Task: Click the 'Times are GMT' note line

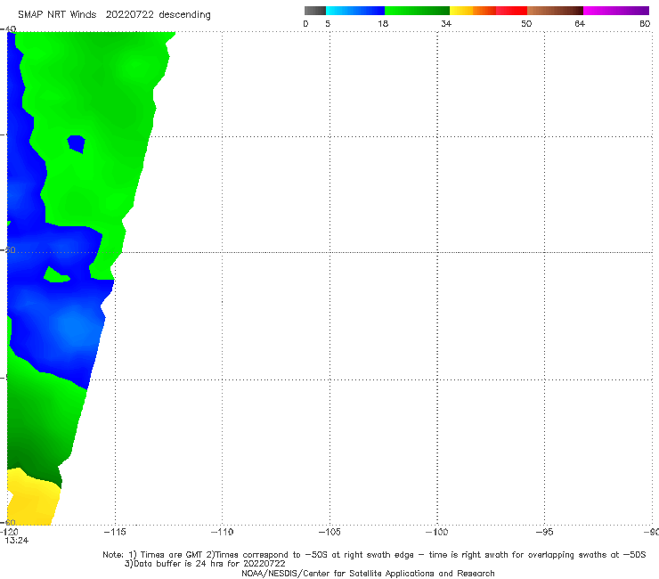Action: pyautogui.click(x=374, y=555)
